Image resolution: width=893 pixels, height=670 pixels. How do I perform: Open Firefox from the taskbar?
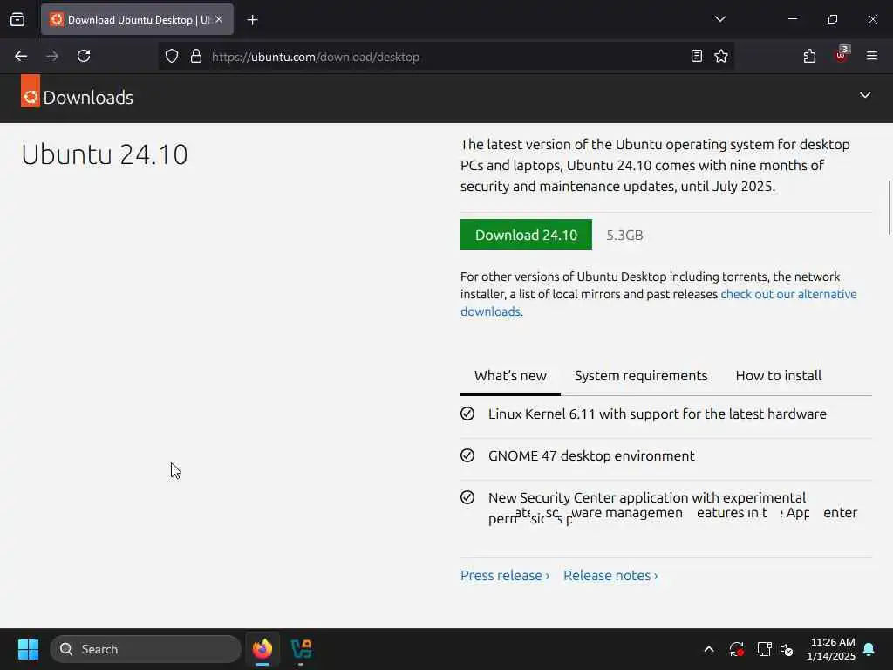point(262,649)
